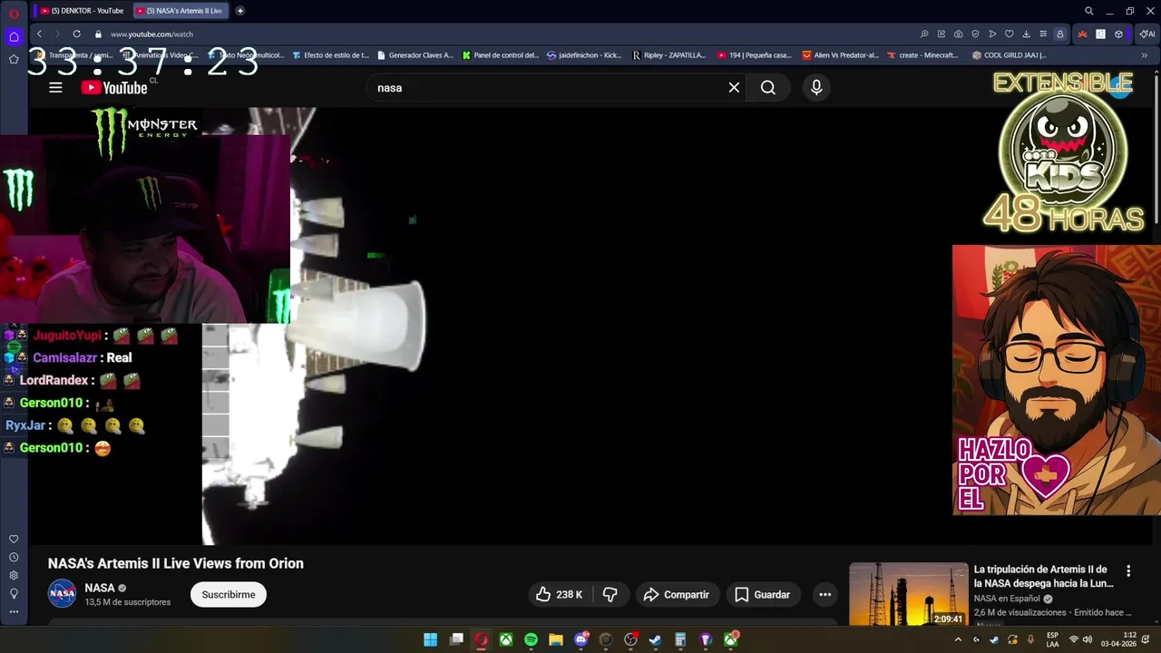Show hidden system tray icons chevron
Screen dimensions: 1161x653
(958, 639)
